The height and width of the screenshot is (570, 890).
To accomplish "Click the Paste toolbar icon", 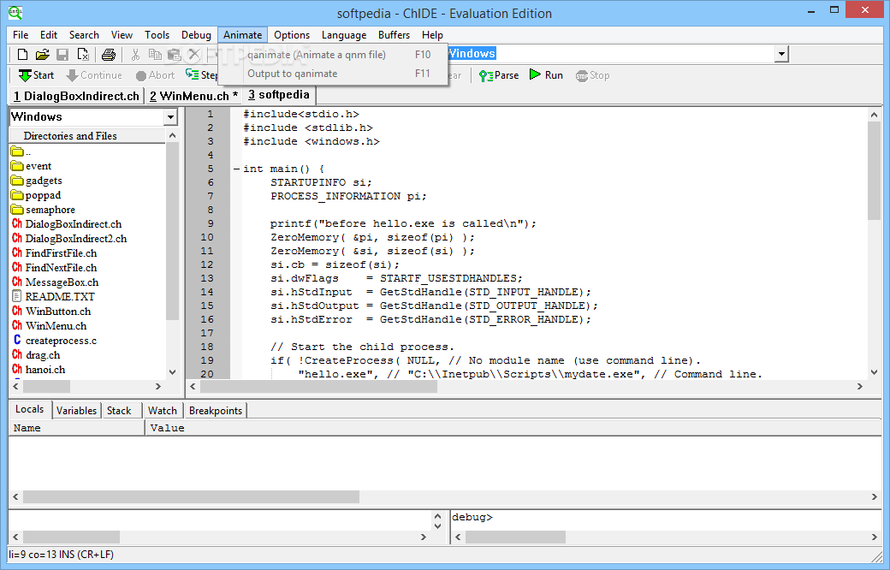I will click(x=174, y=55).
